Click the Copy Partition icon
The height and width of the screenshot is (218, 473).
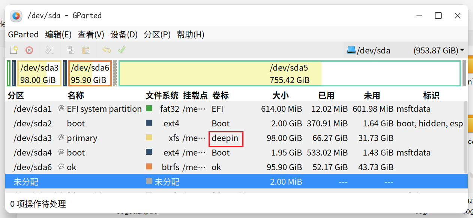pyautogui.click(x=71, y=50)
